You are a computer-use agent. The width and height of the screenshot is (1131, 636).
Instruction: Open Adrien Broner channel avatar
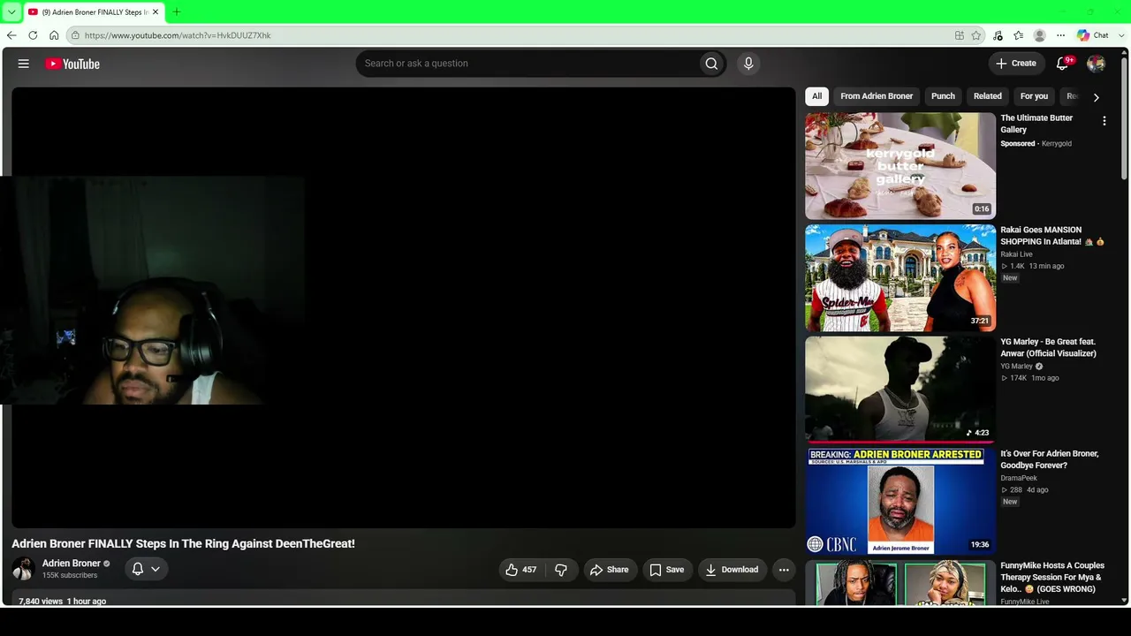tap(23, 569)
